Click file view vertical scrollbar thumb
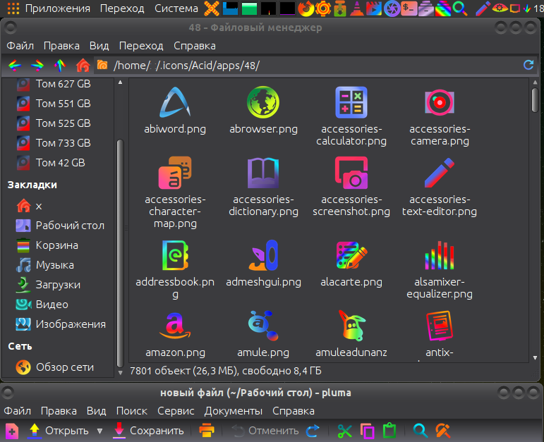Viewport: 544px width, 442px height. [x=535, y=100]
